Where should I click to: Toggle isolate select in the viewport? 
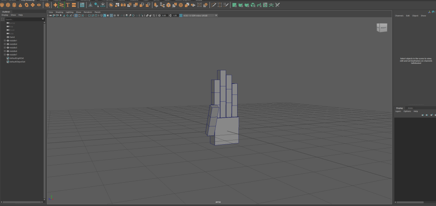tap(142, 15)
